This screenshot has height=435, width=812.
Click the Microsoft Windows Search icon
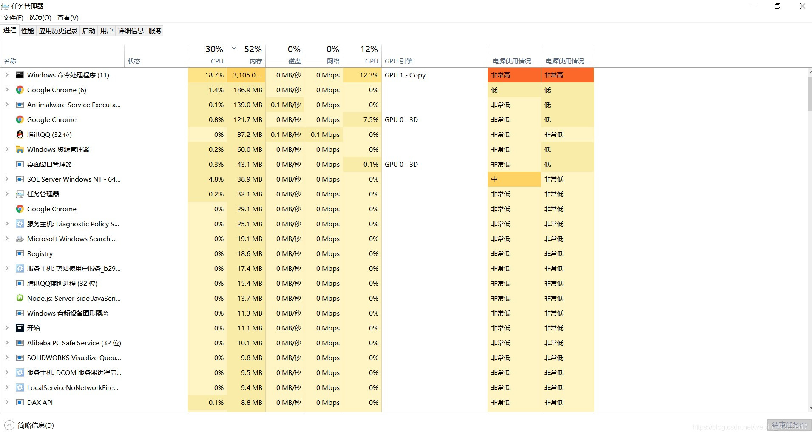(20, 239)
